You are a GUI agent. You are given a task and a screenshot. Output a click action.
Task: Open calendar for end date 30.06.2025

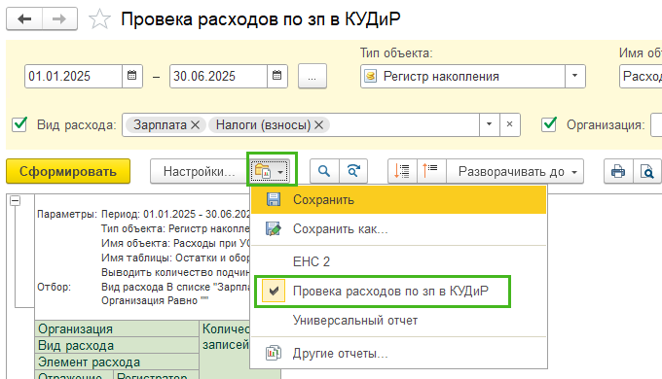(276, 76)
